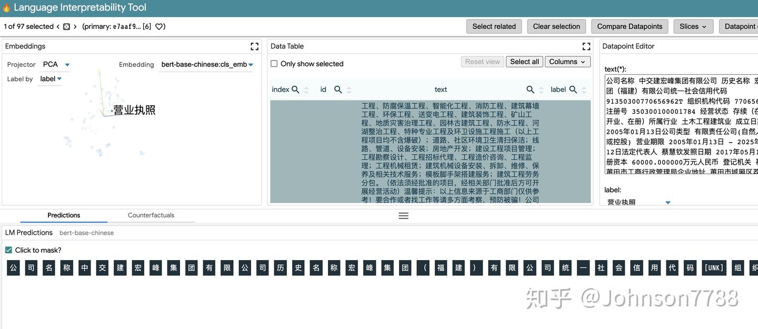
Task: Open the search magnifier on the index column
Action: (x=294, y=89)
